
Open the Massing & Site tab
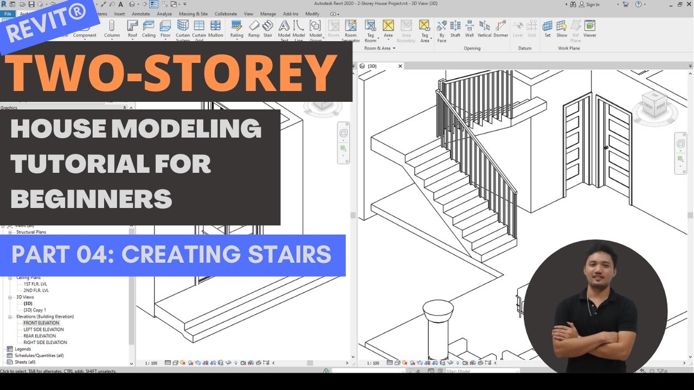(193, 14)
